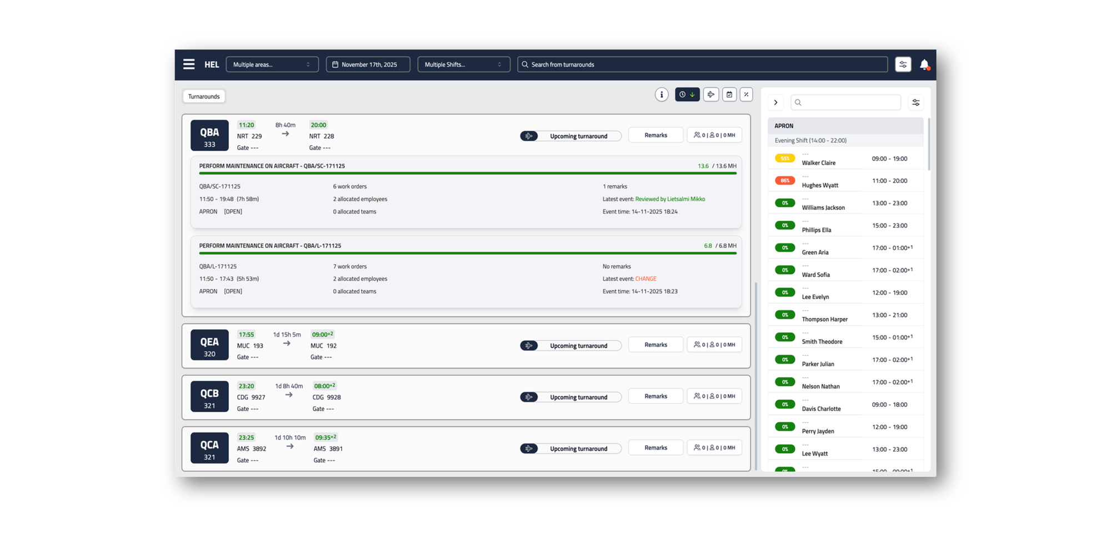The image size is (1111, 548).
Task: Open Reviewed by Lietsalmi Mikko event link
Action: coord(670,199)
